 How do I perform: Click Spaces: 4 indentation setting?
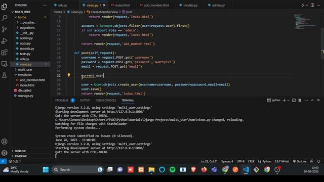tap(227, 161)
